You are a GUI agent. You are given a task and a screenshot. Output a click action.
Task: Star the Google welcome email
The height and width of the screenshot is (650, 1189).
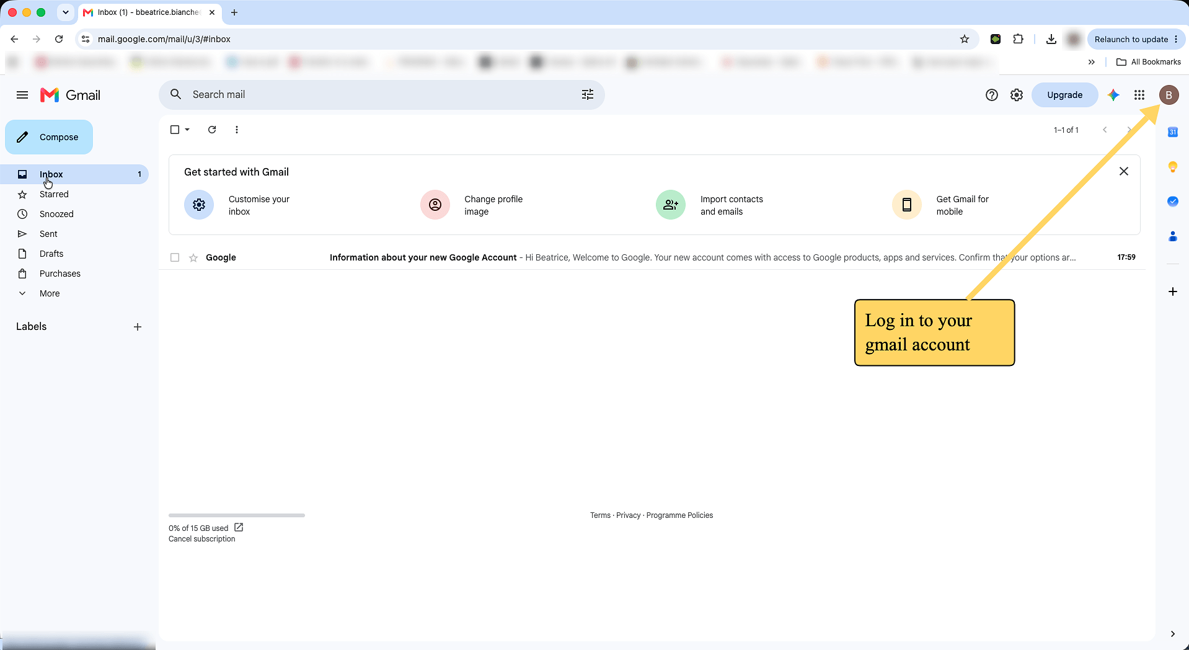click(x=193, y=257)
